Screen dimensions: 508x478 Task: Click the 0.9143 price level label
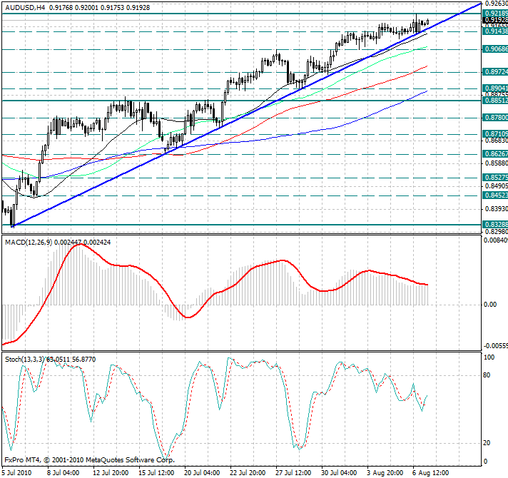(x=495, y=31)
